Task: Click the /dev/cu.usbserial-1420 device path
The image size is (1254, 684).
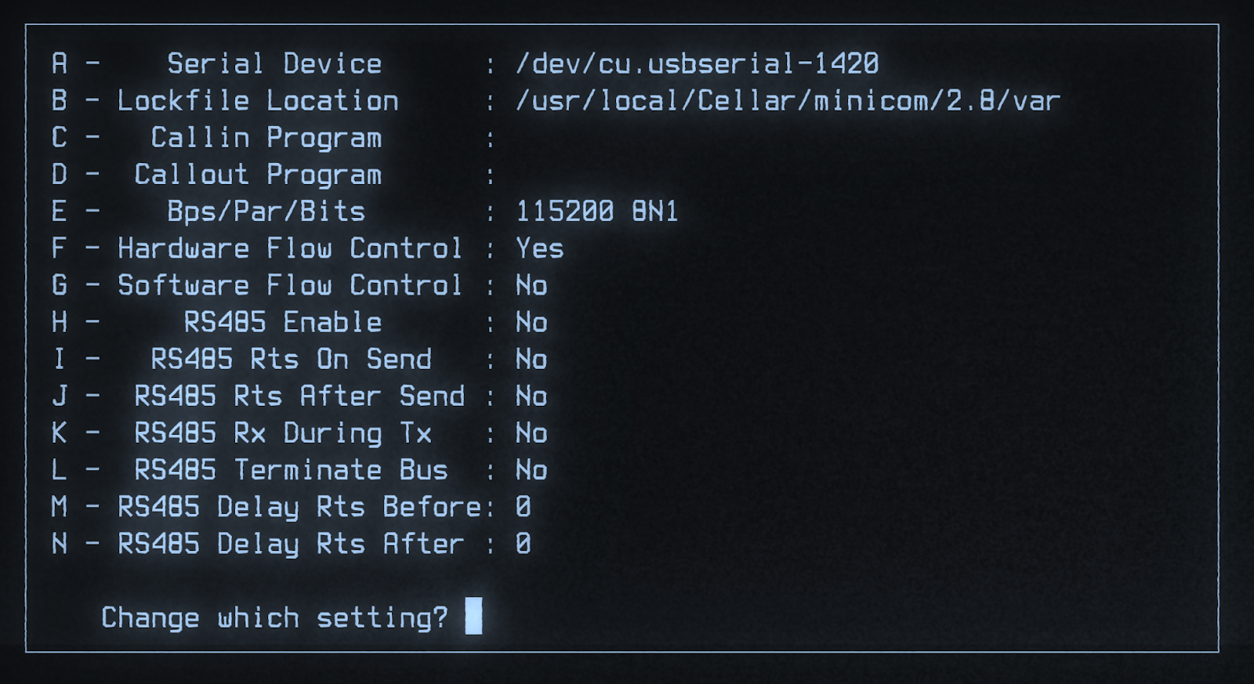Action: (x=698, y=63)
